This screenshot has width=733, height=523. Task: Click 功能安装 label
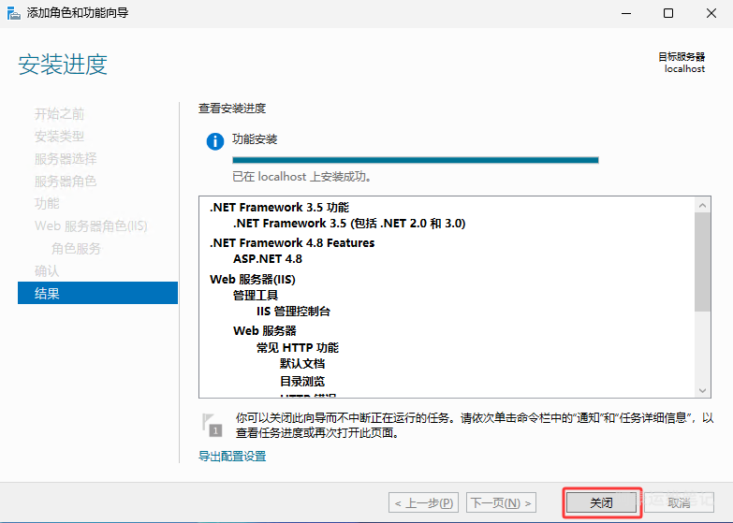coord(255,138)
